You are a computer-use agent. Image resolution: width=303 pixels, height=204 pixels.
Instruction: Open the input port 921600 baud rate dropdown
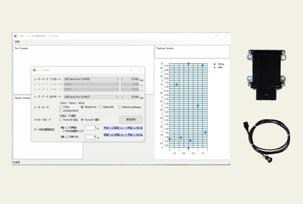[x=130, y=79]
